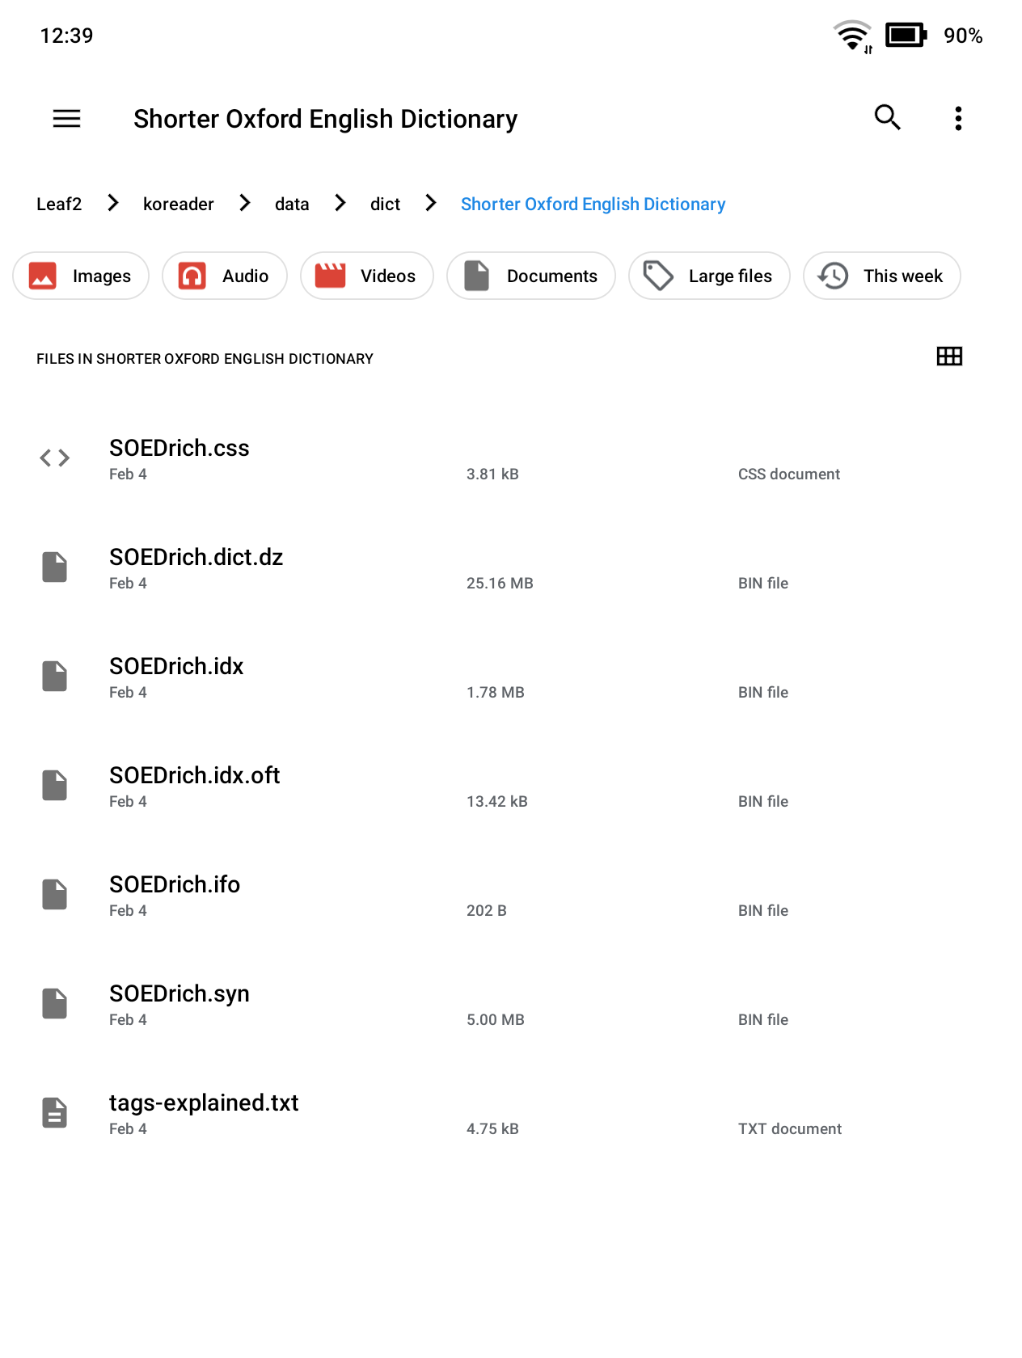The width and height of the screenshot is (1022, 1358).
Task: Click the SOEDrich.dict.dz file icon
Action: tap(55, 567)
